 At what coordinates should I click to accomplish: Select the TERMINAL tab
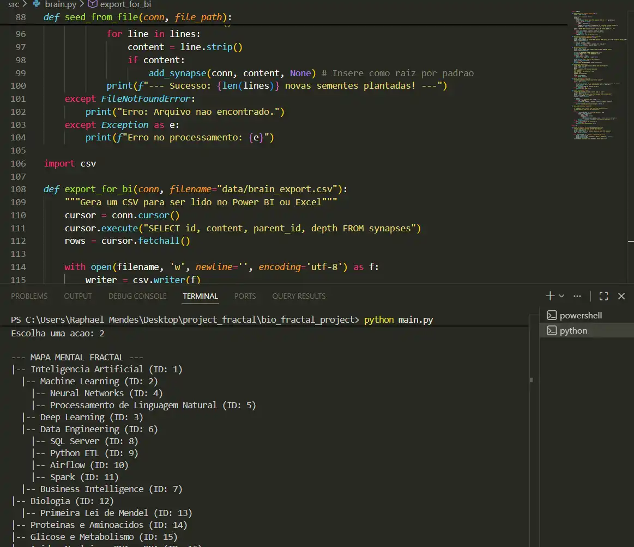pyautogui.click(x=200, y=296)
